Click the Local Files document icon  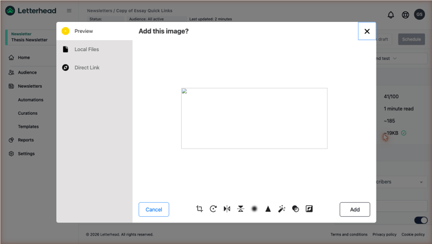click(x=65, y=49)
